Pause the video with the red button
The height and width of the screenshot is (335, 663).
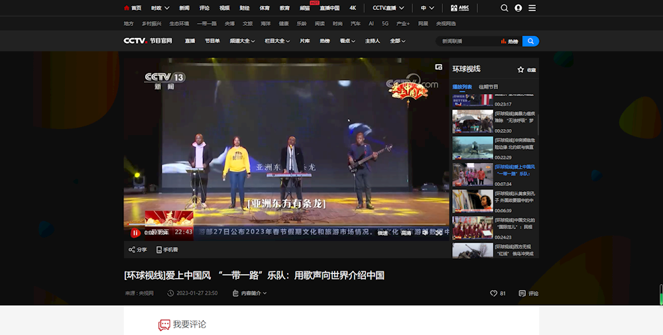coord(135,232)
